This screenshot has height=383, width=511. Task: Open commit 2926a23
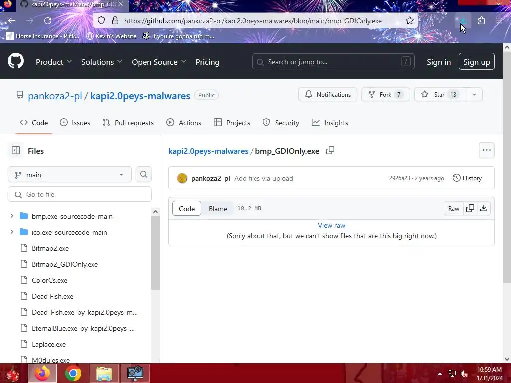400,178
